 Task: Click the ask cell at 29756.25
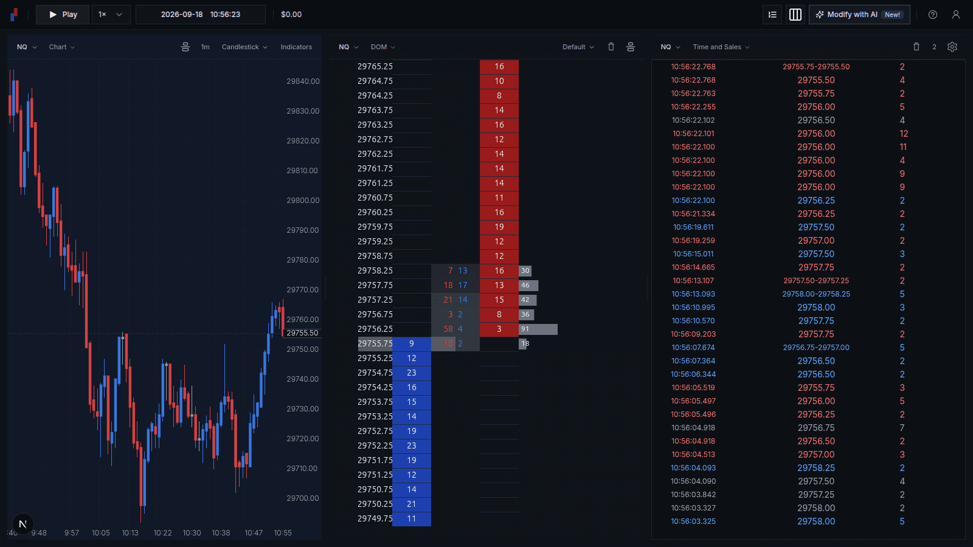pos(499,329)
